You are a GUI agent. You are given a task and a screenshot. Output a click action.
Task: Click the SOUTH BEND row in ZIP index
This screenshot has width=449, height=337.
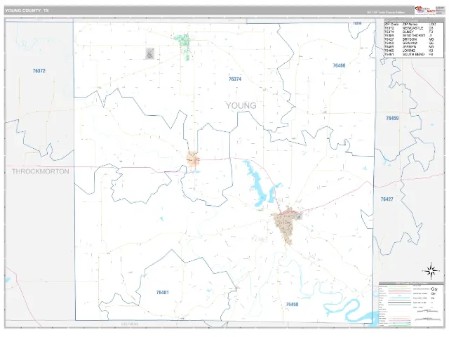tap(410, 55)
